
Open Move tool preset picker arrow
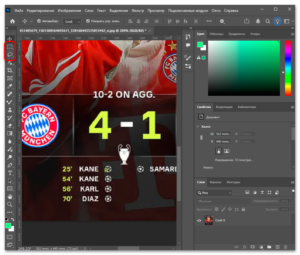[x=31, y=21]
